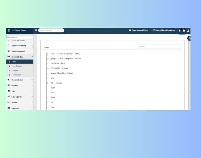Collapse the Bandwidth Buy menu
The width and height of the screenshot is (201, 158).
pos(20,57)
